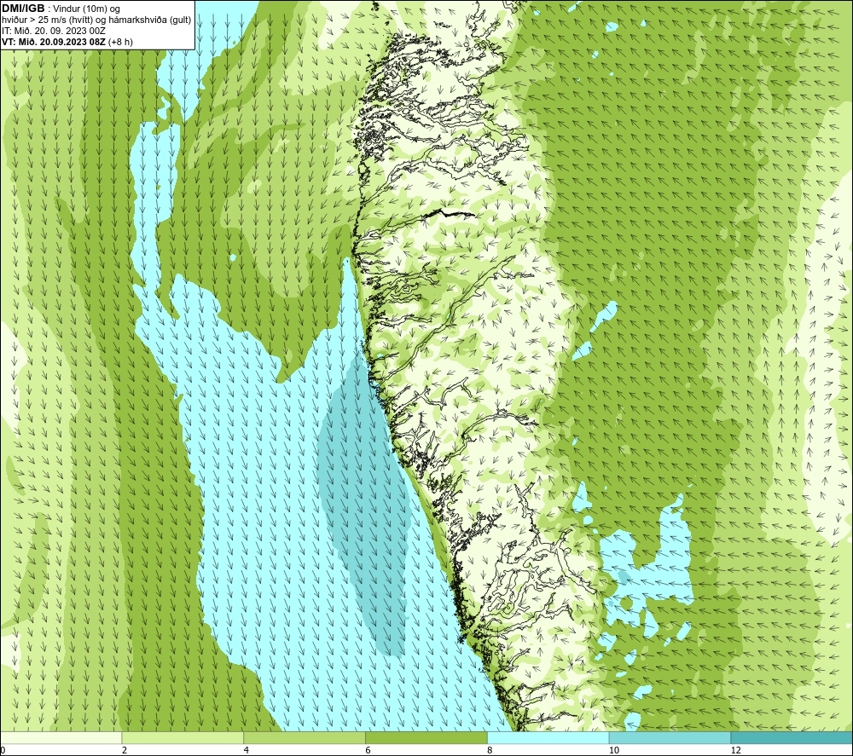Click the "(+8 h)" forecast offset text
This screenshot has height=756, width=853.
click(121, 42)
